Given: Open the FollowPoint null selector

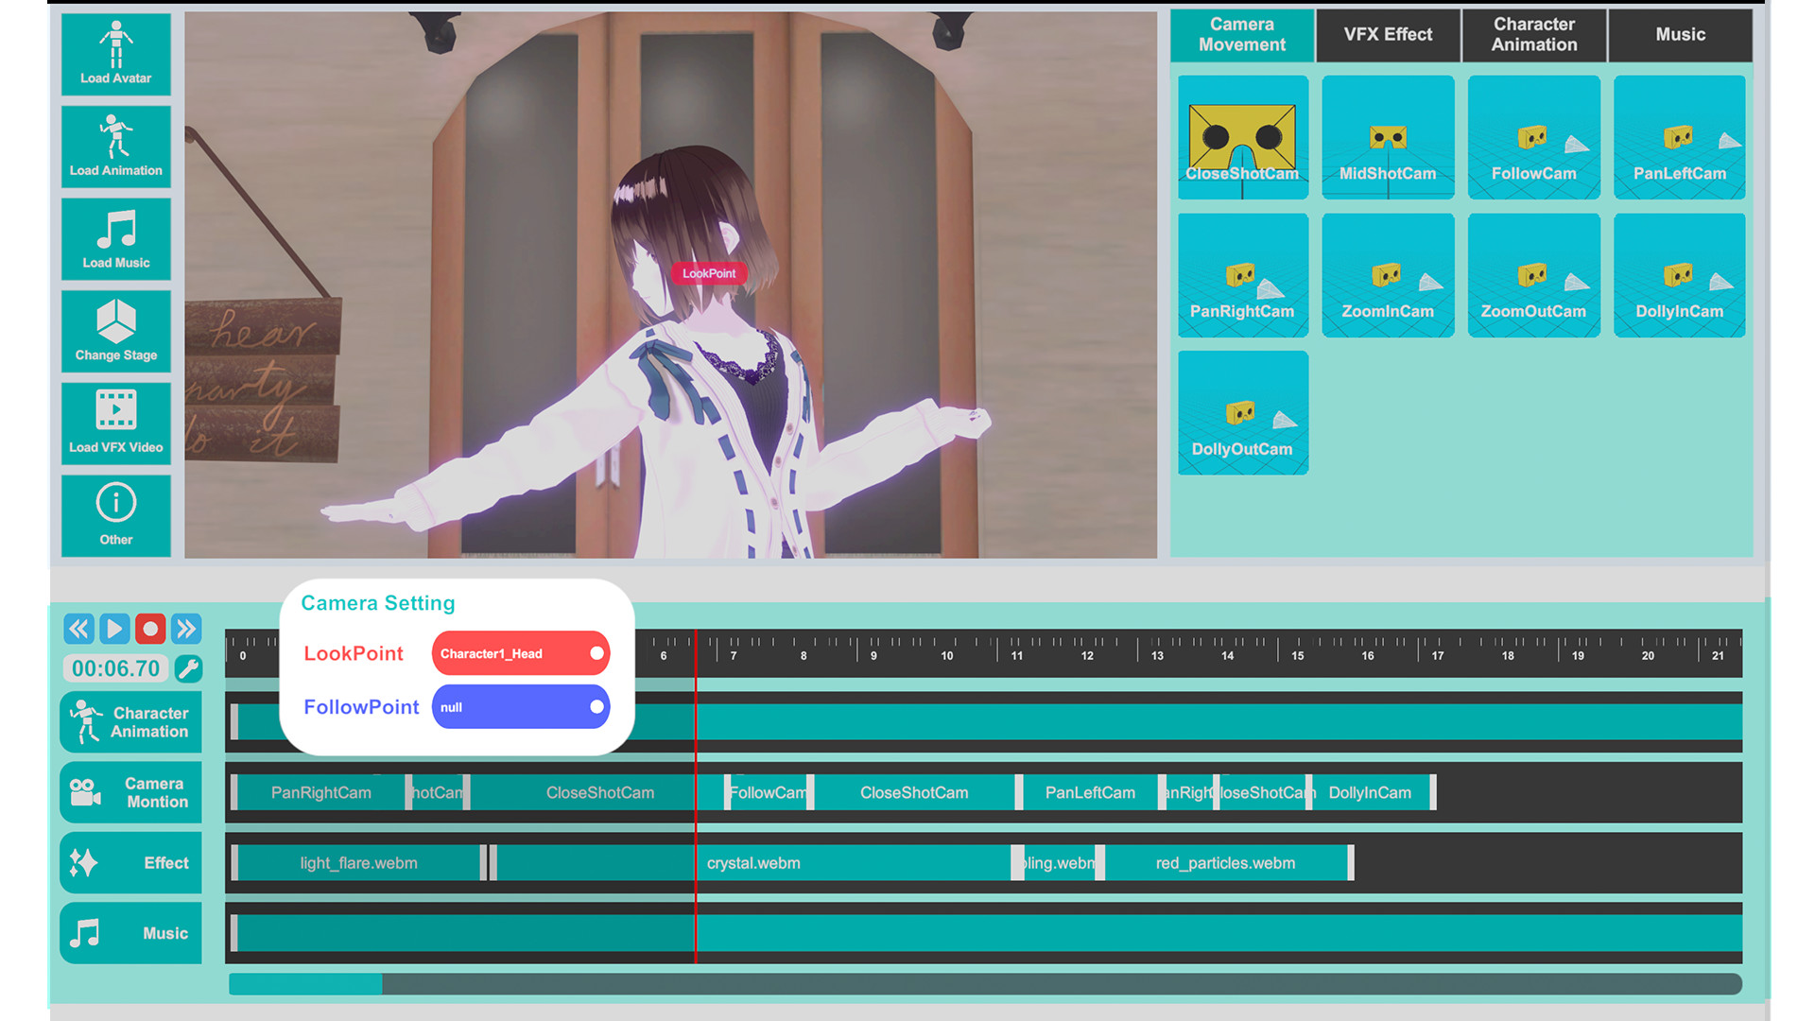Looking at the screenshot, I should (520, 707).
